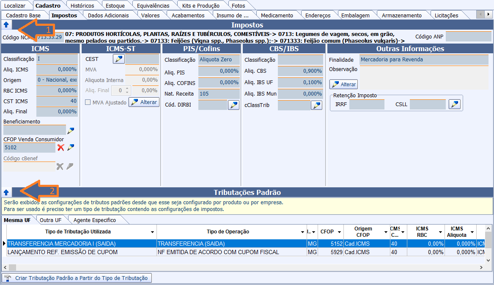Collapse the Impostos section with up arrow
This screenshot has height=285, width=494.
click(6, 25)
